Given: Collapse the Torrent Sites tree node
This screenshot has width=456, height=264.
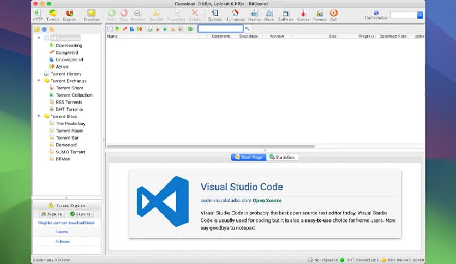Looking at the screenshot, I should [x=39, y=116].
